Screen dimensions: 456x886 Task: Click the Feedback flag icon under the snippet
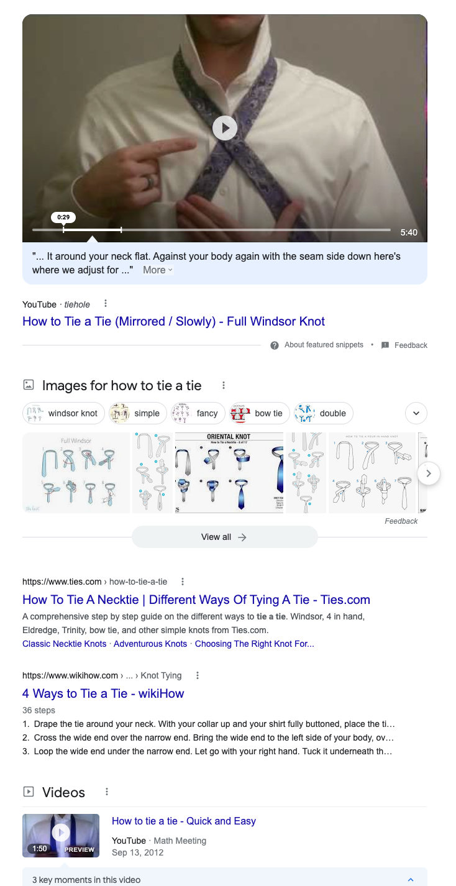click(x=385, y=345)
